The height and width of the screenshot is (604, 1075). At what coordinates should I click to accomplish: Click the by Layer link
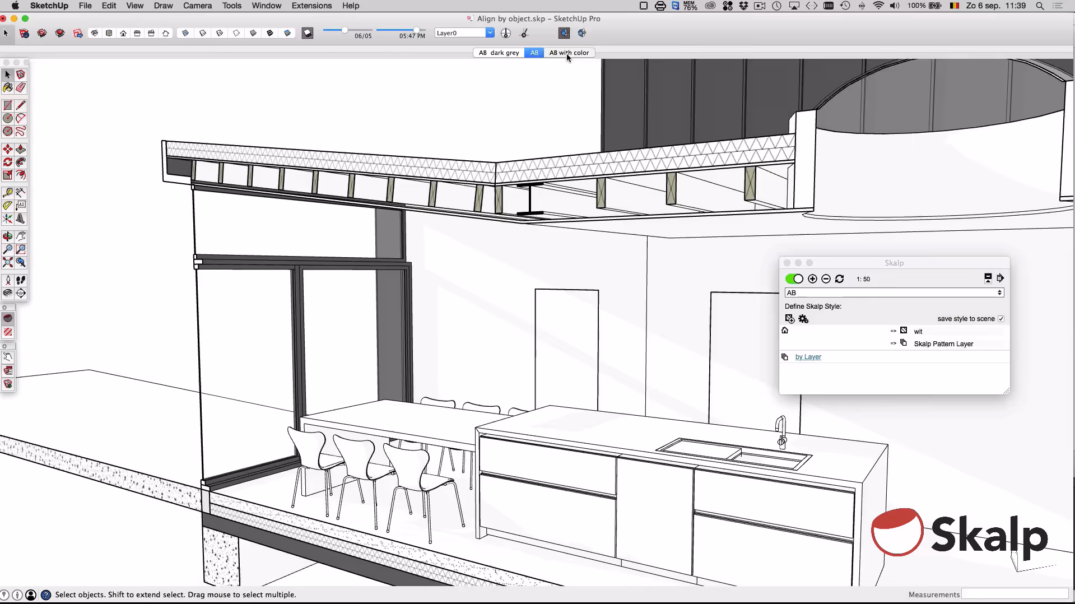click(808, 357)
